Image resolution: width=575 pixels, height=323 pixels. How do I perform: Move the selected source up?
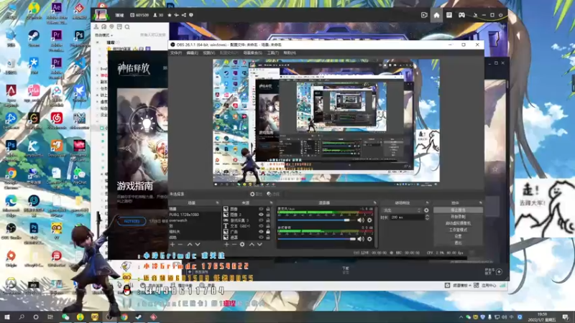click(x=252, y=244)
